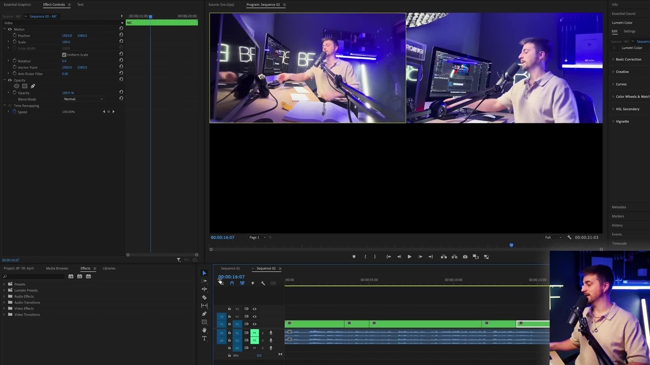Select the Razor tool in timeline toolbar
650x365 pixels.
point(204,298)
